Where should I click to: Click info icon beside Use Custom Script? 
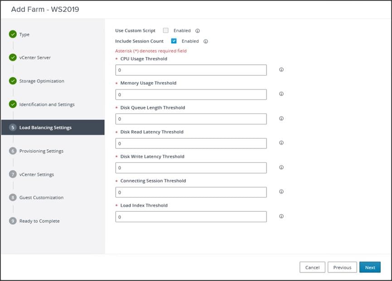(x=198, y=31)
